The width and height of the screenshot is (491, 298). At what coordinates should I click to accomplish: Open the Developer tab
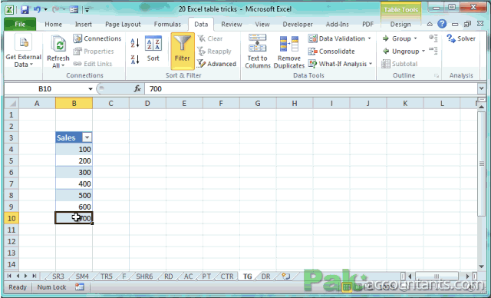[298, 24]
